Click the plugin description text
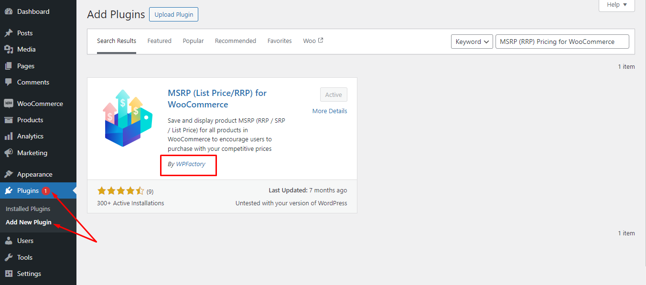Screen dimensions: 646x285 pos(226,135)
